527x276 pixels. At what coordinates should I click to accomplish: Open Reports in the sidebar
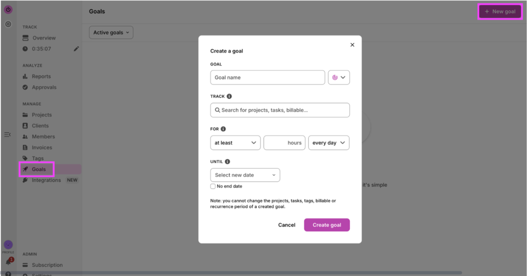41,77
